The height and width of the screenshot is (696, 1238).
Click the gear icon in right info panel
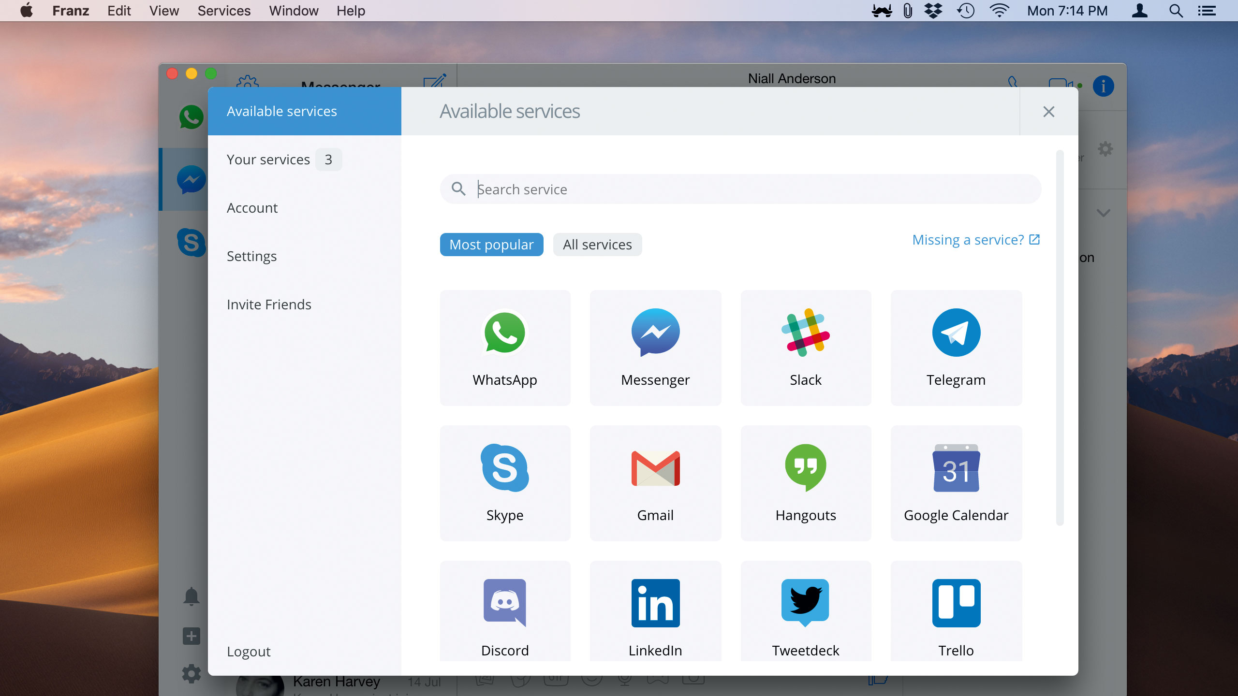click(1105, 149)
